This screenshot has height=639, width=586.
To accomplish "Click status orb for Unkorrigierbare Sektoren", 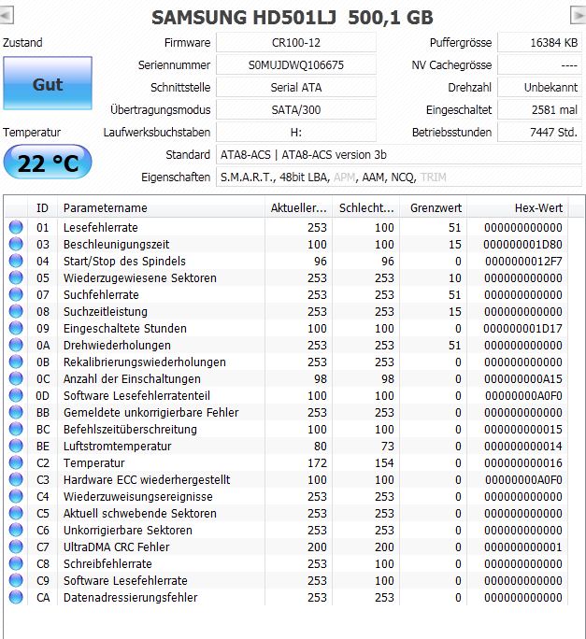I will (16, 530).
